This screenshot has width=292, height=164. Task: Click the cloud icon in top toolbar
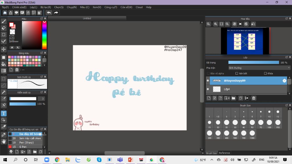coord(5,13)
